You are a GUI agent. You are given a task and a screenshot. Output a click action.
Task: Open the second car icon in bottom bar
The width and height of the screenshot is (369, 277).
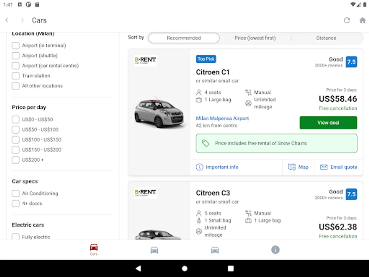[154, 250]
